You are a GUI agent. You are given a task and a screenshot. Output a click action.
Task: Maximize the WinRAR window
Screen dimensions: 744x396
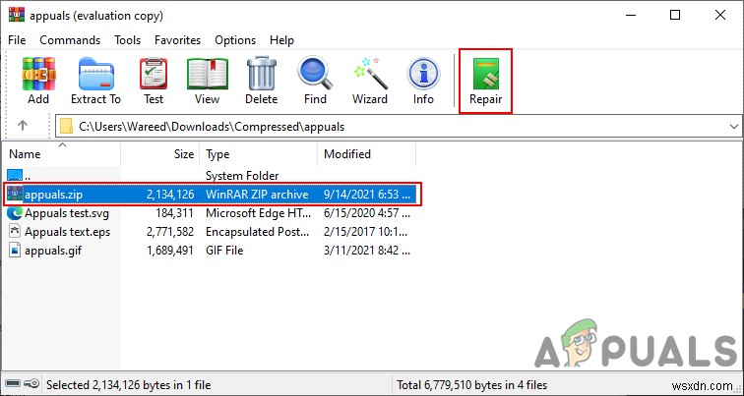675,15
